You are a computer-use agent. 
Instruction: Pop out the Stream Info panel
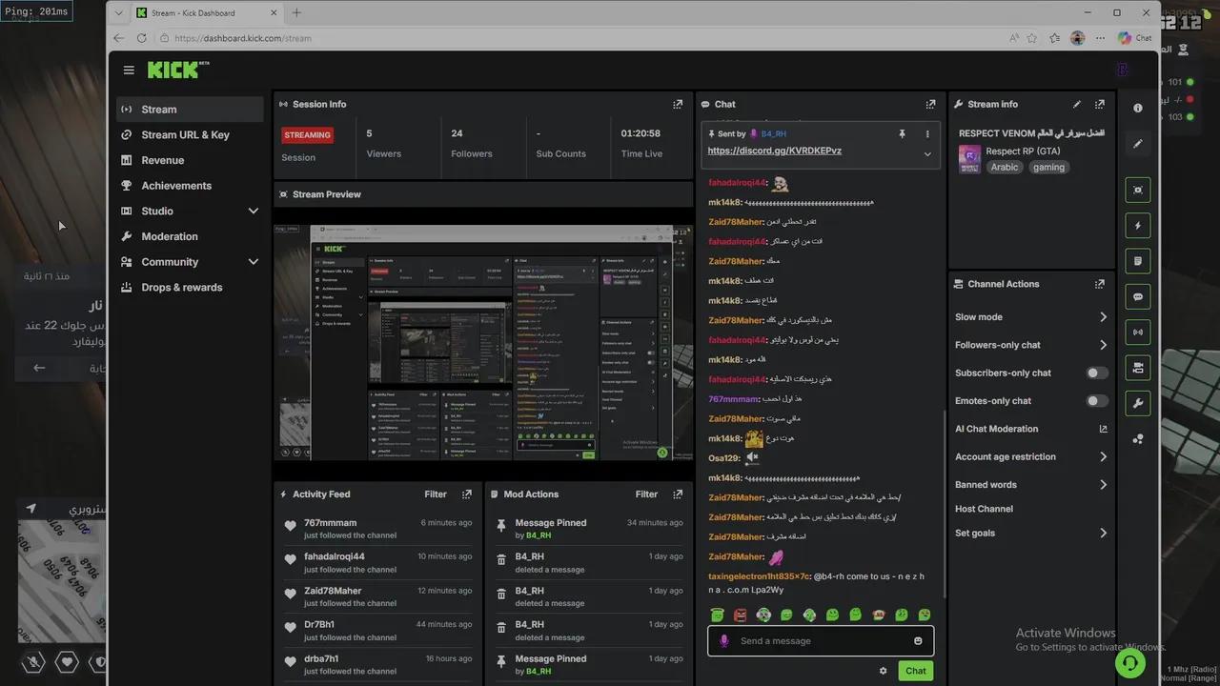click(x=1100, y=104)
